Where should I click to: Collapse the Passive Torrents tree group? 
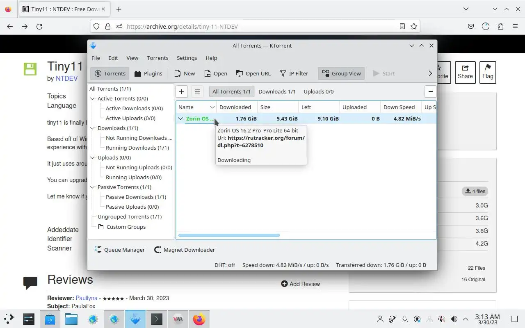[x=93, y=187]
